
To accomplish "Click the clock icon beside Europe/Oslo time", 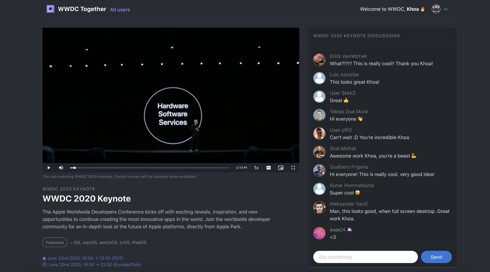I will [45, 265].
